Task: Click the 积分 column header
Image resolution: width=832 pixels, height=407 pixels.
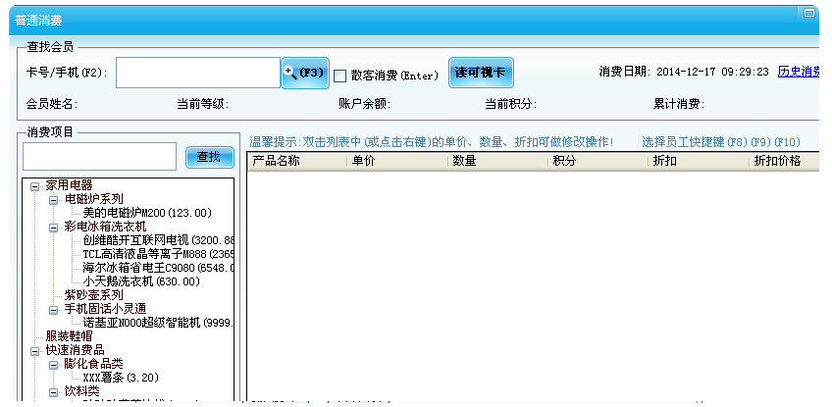Action: tap(598, 161)
